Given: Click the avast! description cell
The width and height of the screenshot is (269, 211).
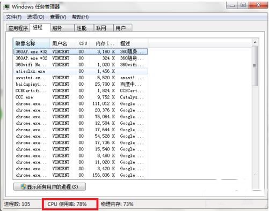Looking at the screenshot, I should [x=132, y=78].
